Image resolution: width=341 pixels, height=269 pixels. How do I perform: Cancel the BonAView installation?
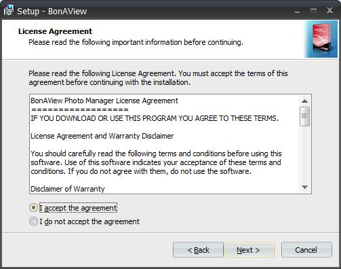point(306,250)
